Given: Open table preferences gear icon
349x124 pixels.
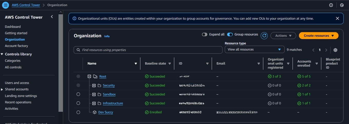Looking at the screenshot, I should 335,50.
